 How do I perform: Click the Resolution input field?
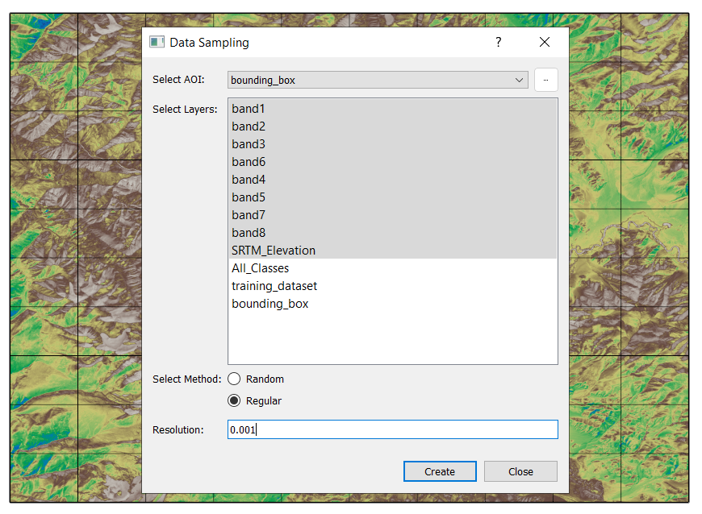pyautogui.click(x=392, y=429)
